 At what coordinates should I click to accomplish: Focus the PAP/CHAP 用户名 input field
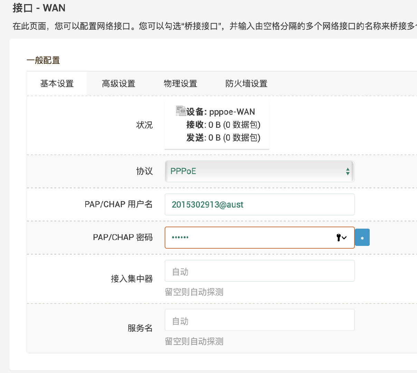[260, 204]
